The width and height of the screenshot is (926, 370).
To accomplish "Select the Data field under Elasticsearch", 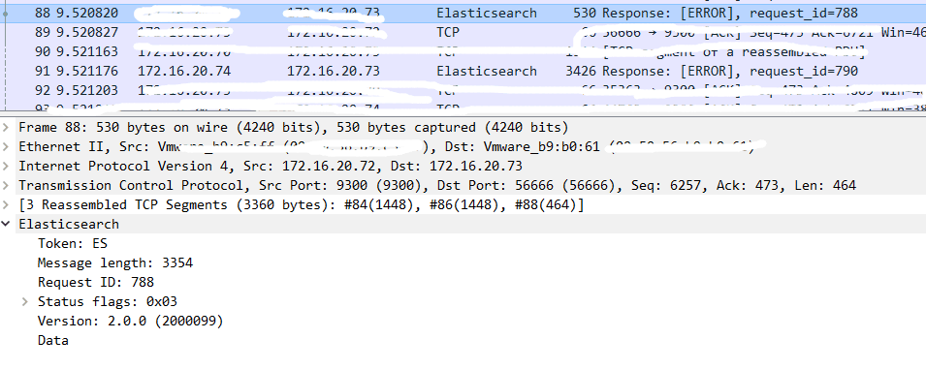I will [53, 341].
